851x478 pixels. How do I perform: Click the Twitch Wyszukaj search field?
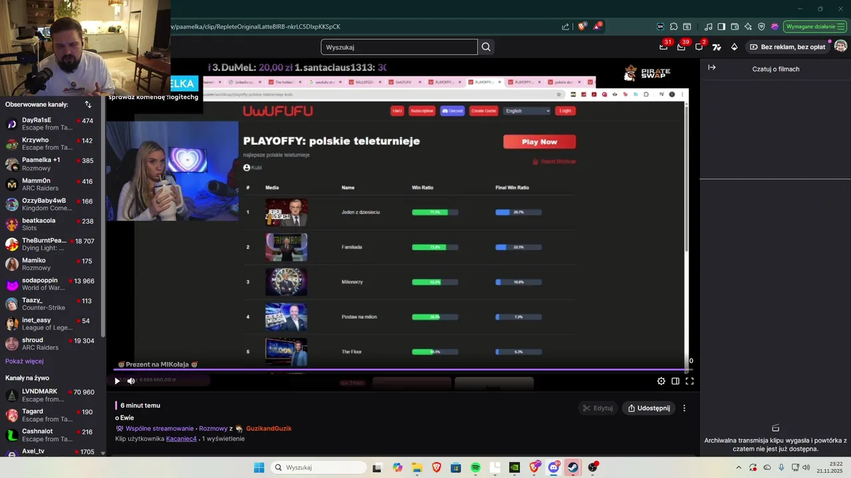point(399,47)
